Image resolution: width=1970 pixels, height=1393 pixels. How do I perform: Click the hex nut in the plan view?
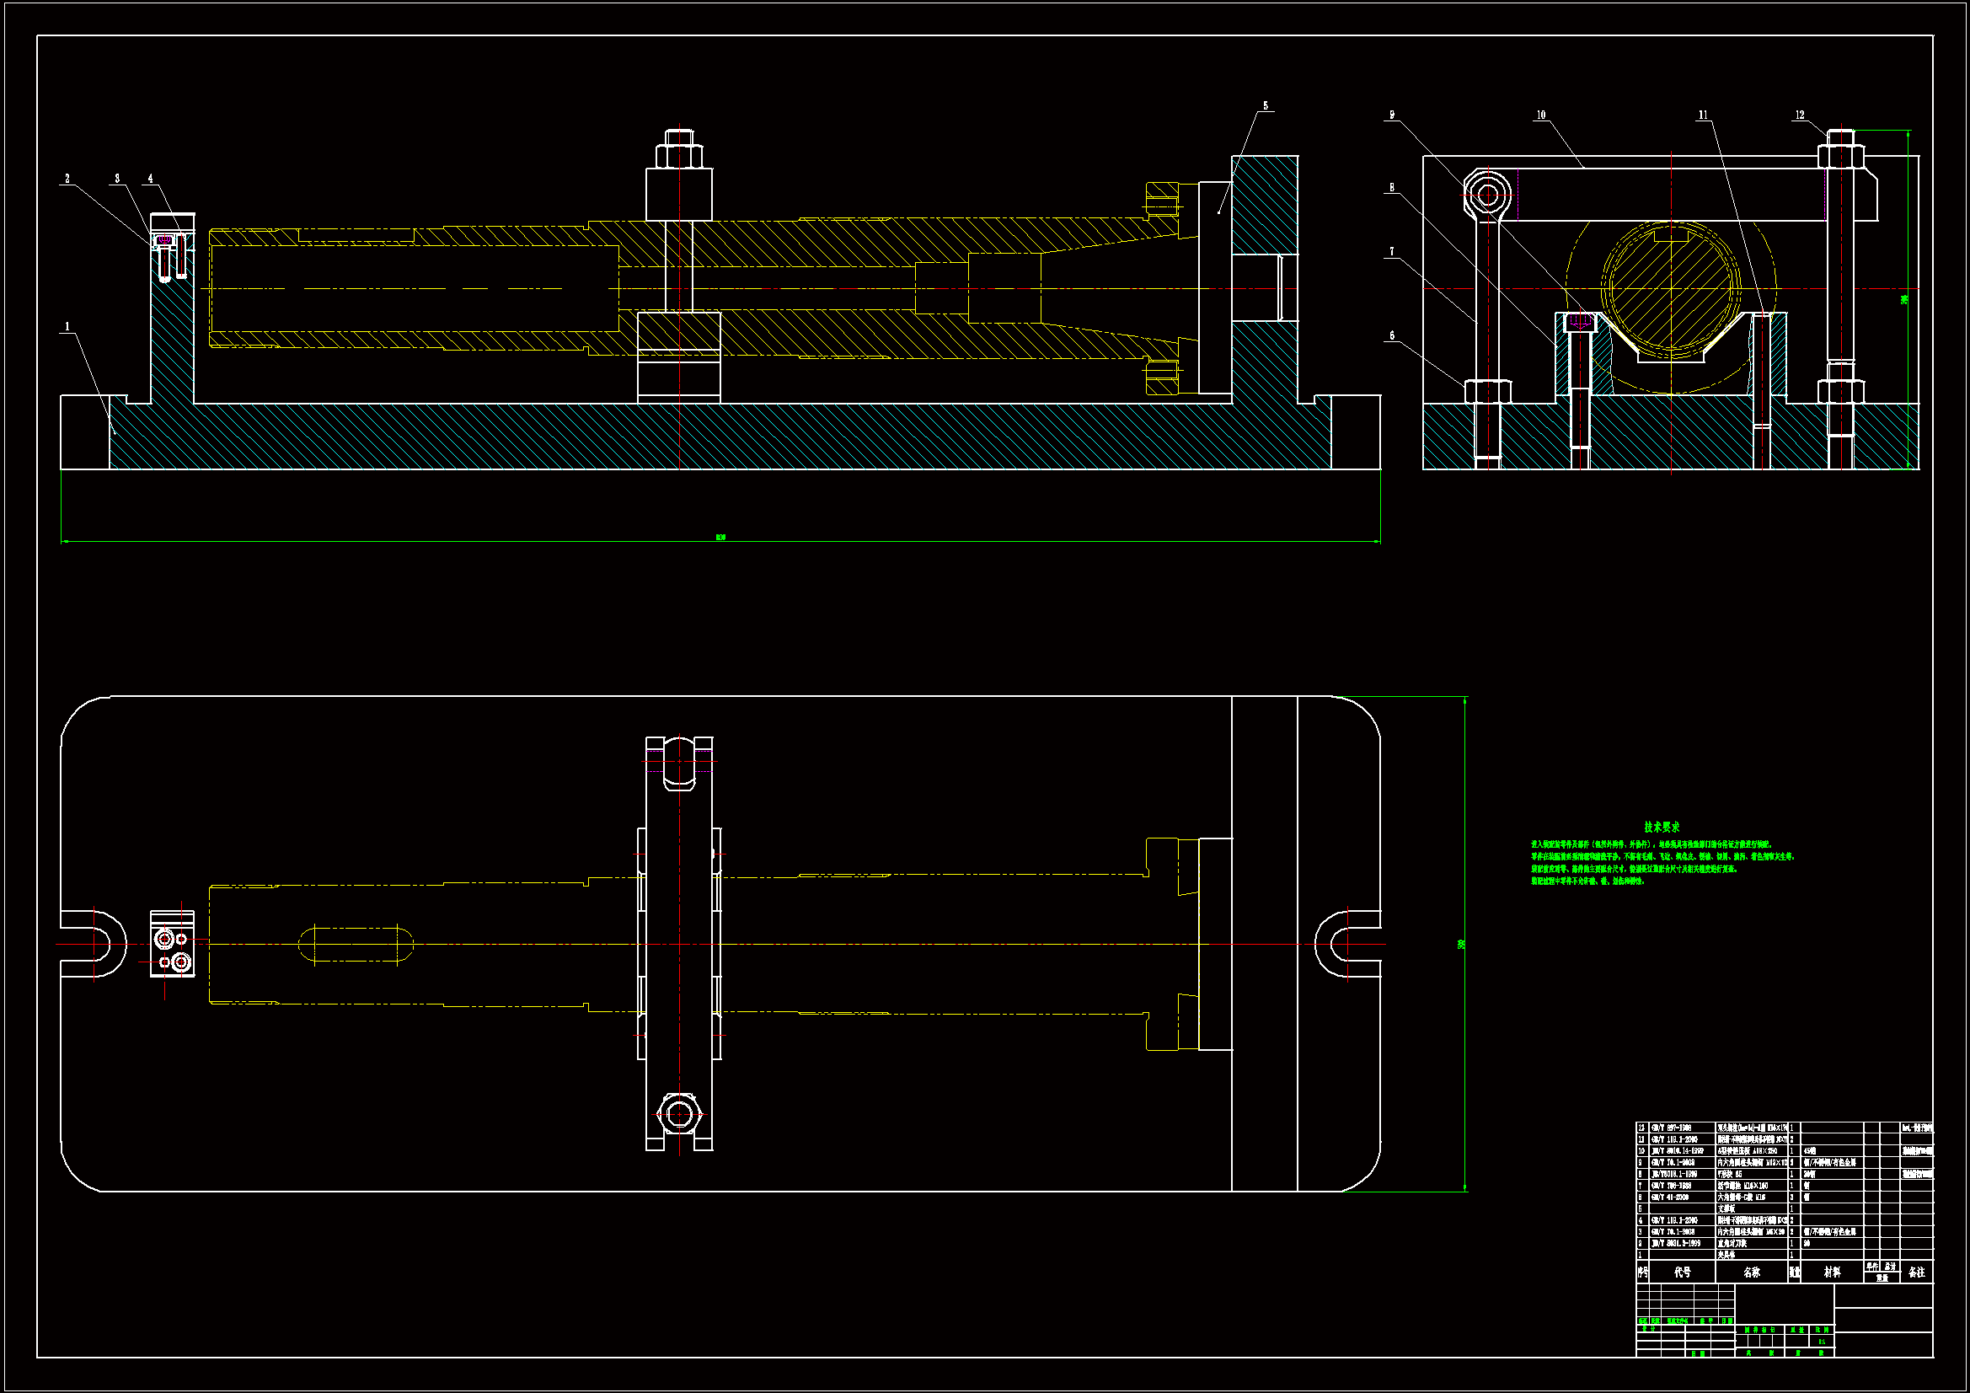pyautogui.click(x=678, y=1114)
